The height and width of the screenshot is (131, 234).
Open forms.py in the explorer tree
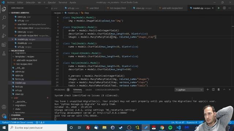19,79
